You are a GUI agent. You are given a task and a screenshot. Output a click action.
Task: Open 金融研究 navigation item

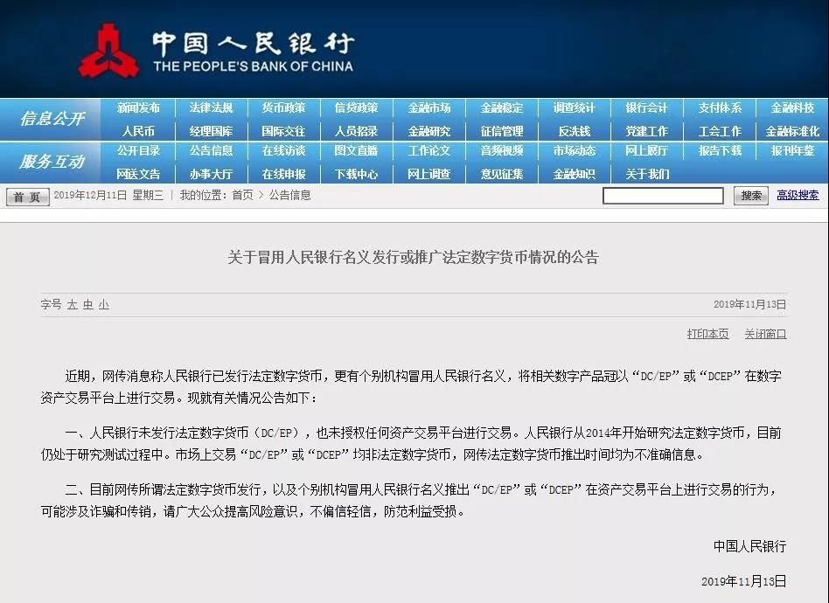point(429,131)
